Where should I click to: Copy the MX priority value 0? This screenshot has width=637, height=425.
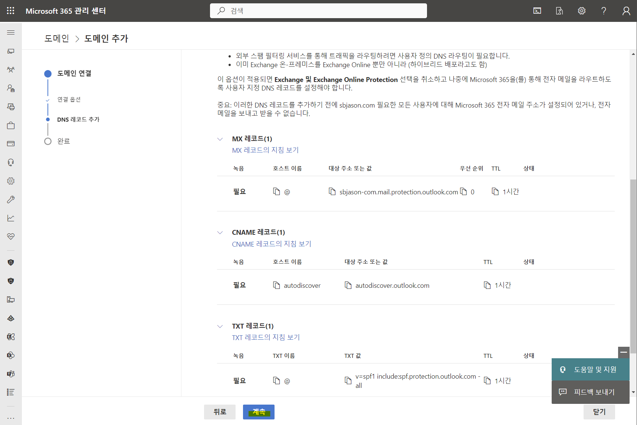point(463,191)
